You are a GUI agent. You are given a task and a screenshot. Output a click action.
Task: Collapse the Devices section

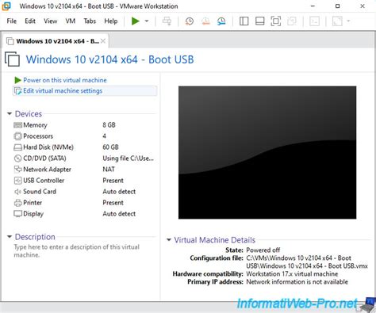point(10,114)
